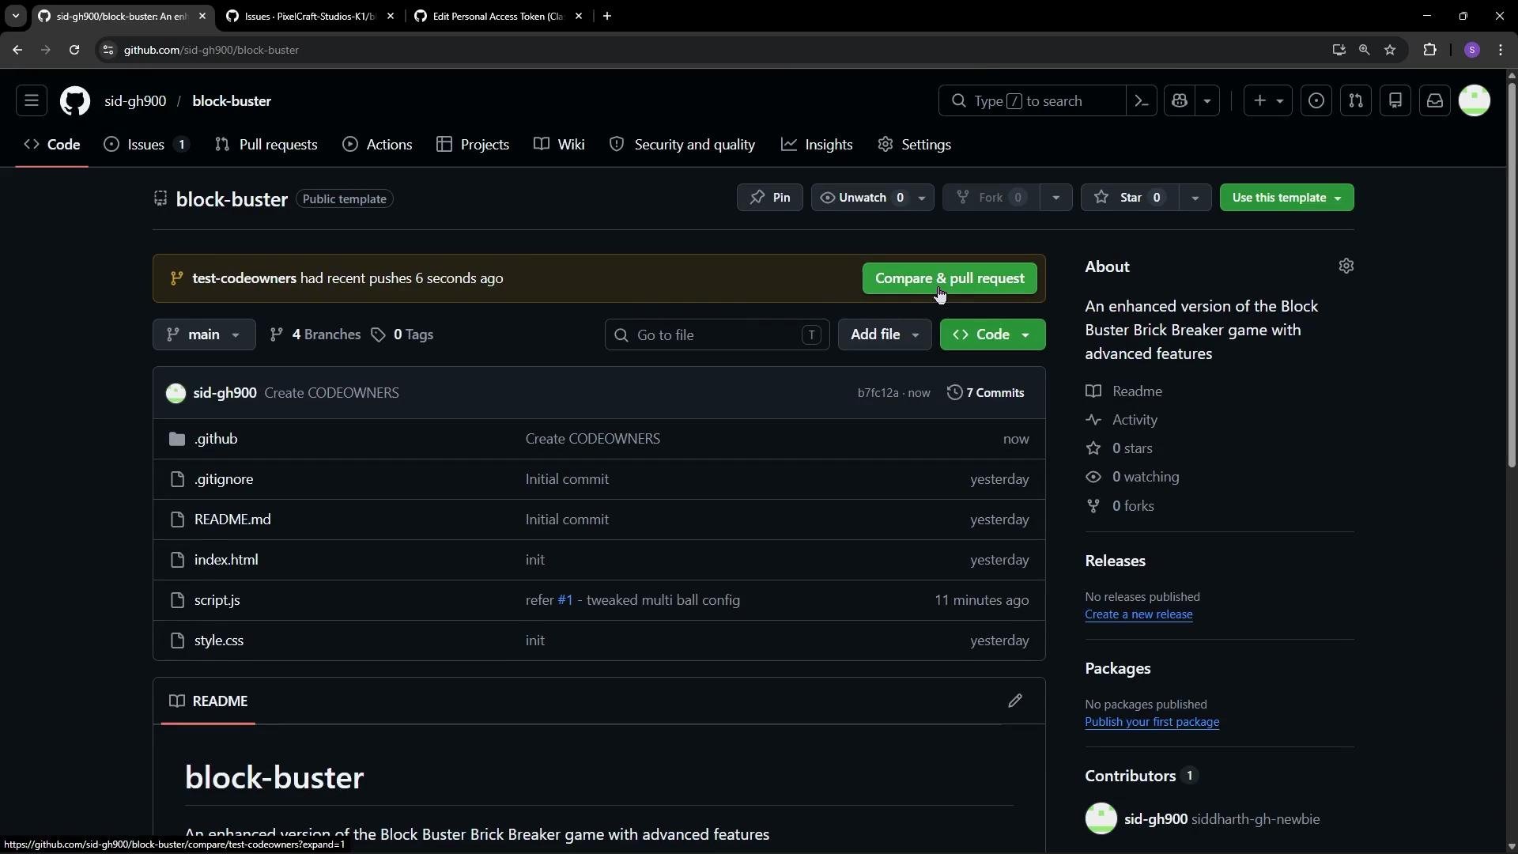
Task: Open the command palette icon in search bar
Action: click(x=1142, y=101)
